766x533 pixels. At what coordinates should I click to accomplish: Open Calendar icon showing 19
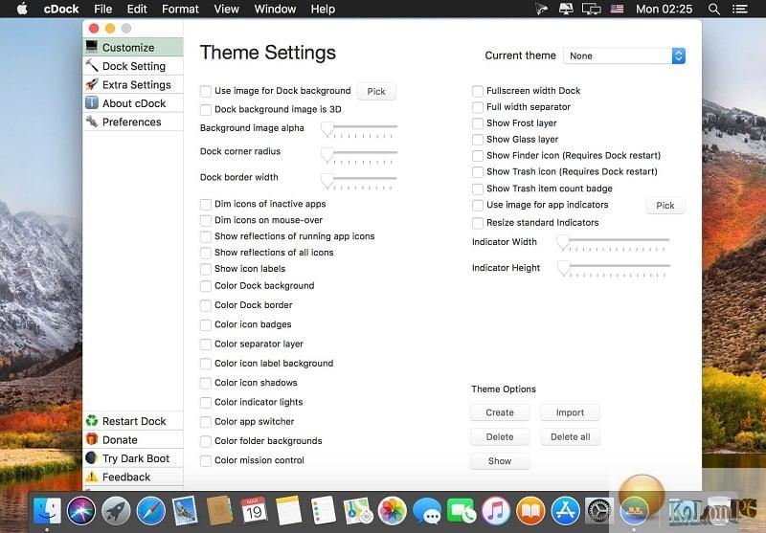click(254, 511)
